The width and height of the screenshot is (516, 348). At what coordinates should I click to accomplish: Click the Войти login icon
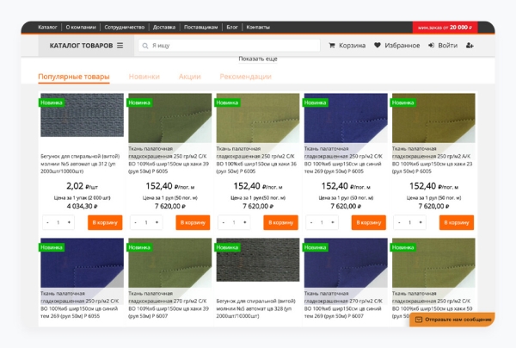pos(432,46)
